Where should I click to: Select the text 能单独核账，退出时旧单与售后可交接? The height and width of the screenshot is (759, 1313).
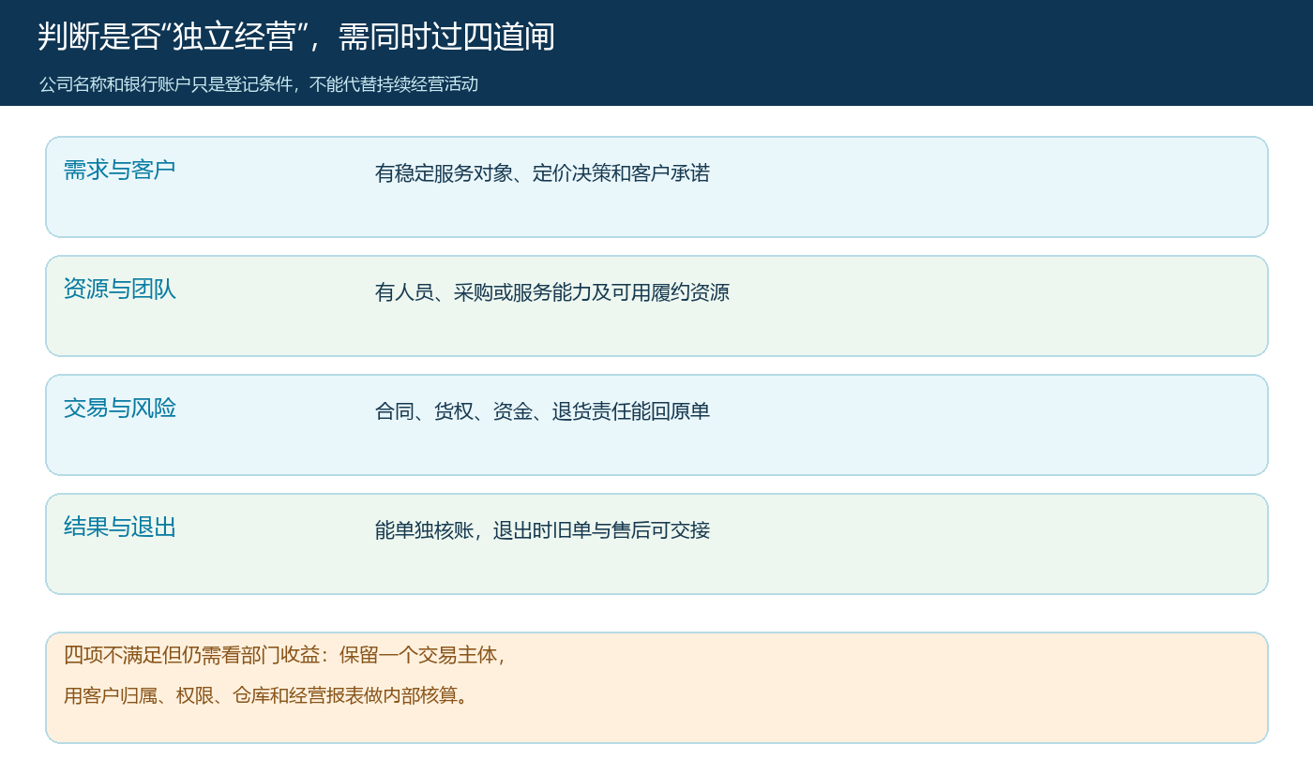coord(542,530)
